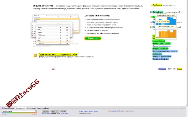
Task: Select the квартал period link
Action: click(x=63, y=113)
